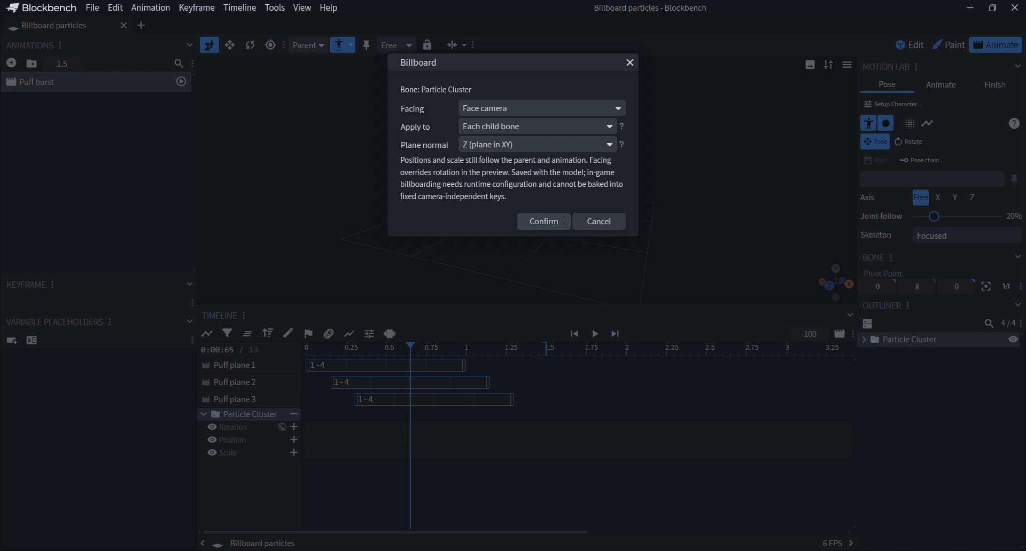Select the Move tool in the toolbar
The image size is (1026, 551).
point(230,45)
